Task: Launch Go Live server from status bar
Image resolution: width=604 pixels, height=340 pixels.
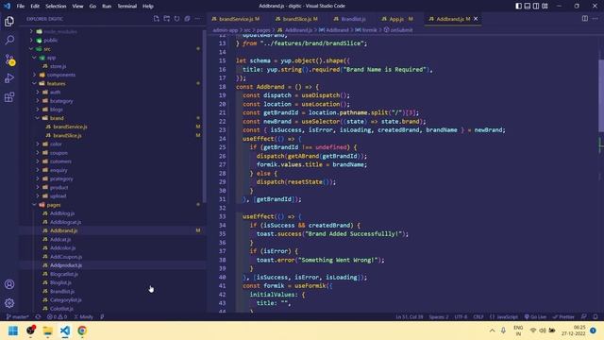Action: click(x=535, y=317)
